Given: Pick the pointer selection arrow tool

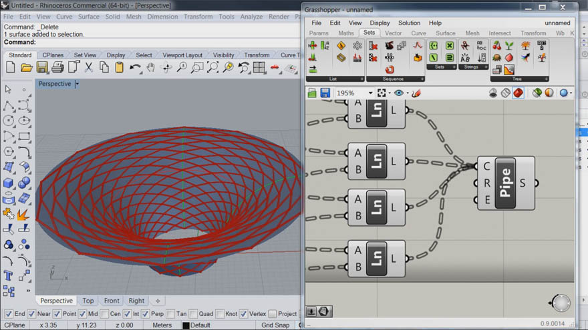Looking at the screenshot, I should coord(8,89).
